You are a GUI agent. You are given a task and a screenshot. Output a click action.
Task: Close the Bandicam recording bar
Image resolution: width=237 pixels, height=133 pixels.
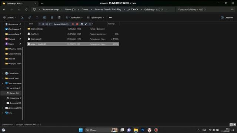click(90, 24)
